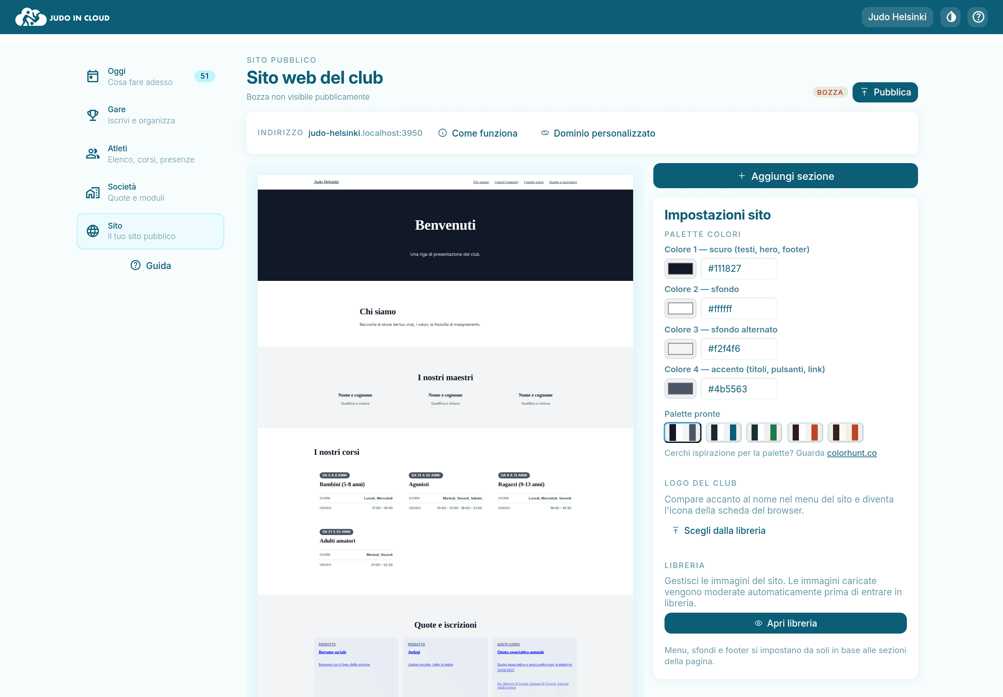Open Dominio personalizzato settings

tap(598, 133)
